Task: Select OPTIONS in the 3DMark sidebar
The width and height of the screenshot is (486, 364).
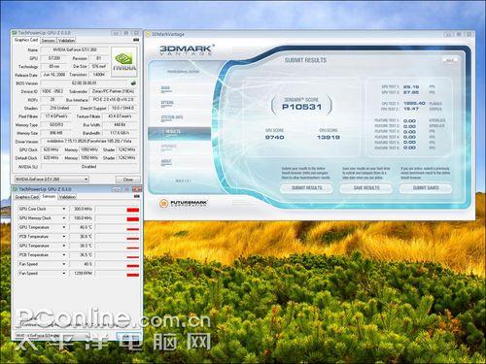Action: coord(167,103)
